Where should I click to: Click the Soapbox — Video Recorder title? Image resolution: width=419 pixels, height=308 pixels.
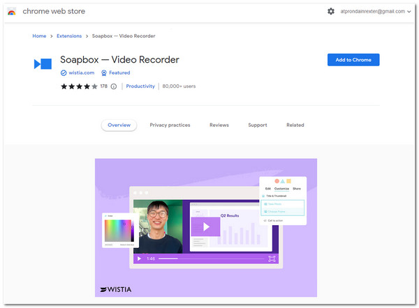[x=119, y=59]
